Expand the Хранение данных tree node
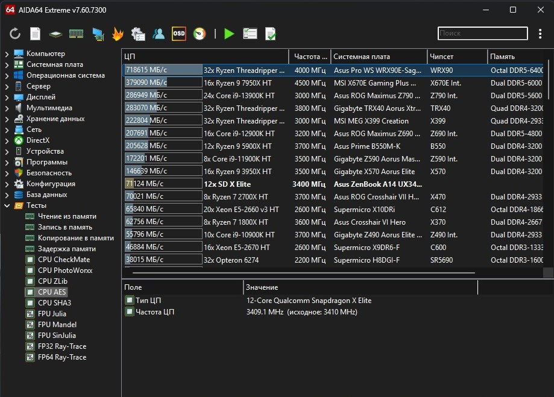The height and width of the screenshot is (397, 554). (7, 119)
